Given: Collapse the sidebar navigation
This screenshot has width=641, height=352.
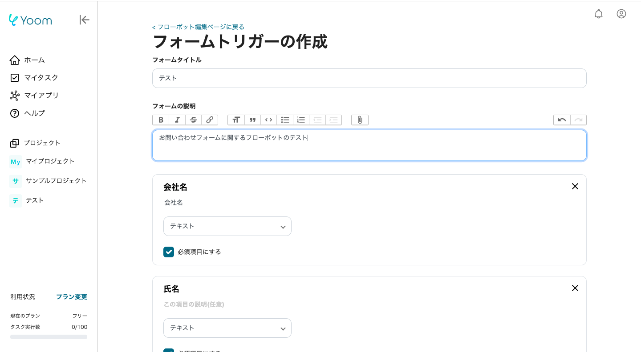Looking at the screenshot, I should tap(84, 20).
